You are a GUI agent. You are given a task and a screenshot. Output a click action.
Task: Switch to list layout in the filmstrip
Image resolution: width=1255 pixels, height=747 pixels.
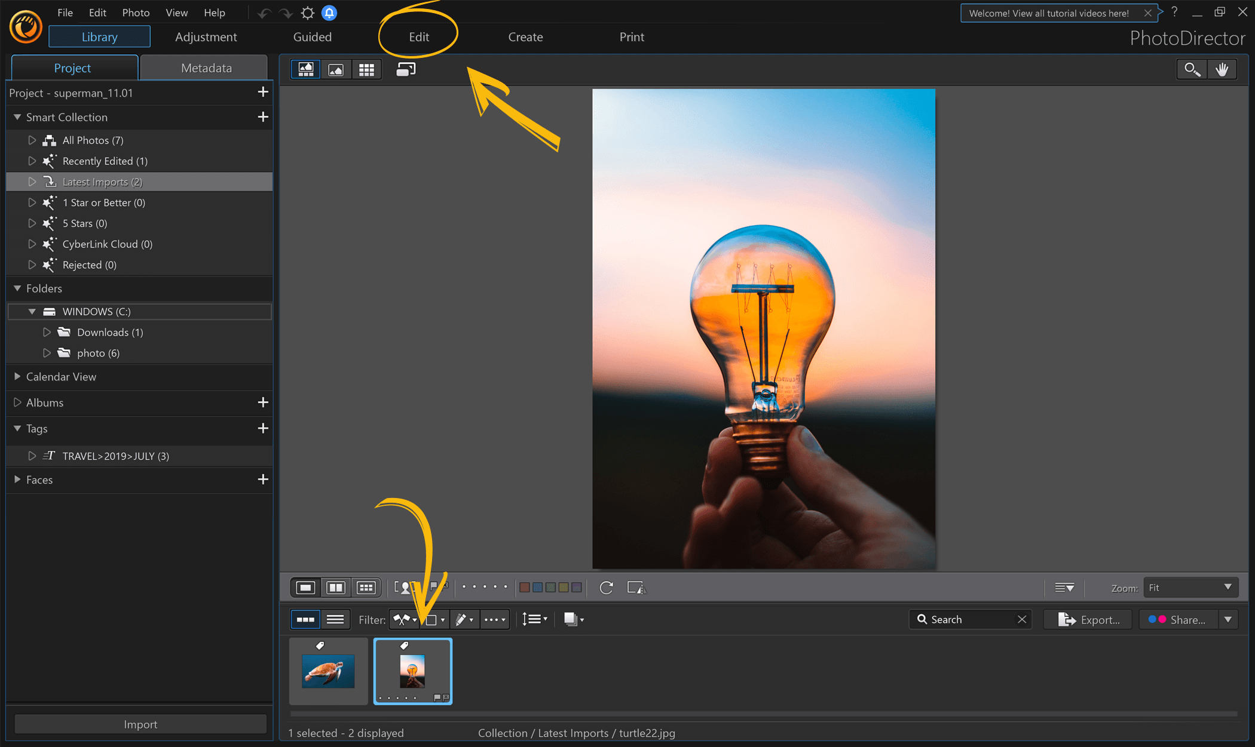point(336,619)
